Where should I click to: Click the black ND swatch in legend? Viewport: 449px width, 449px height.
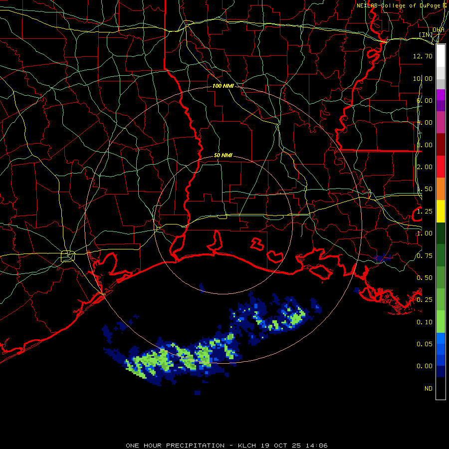441,388
